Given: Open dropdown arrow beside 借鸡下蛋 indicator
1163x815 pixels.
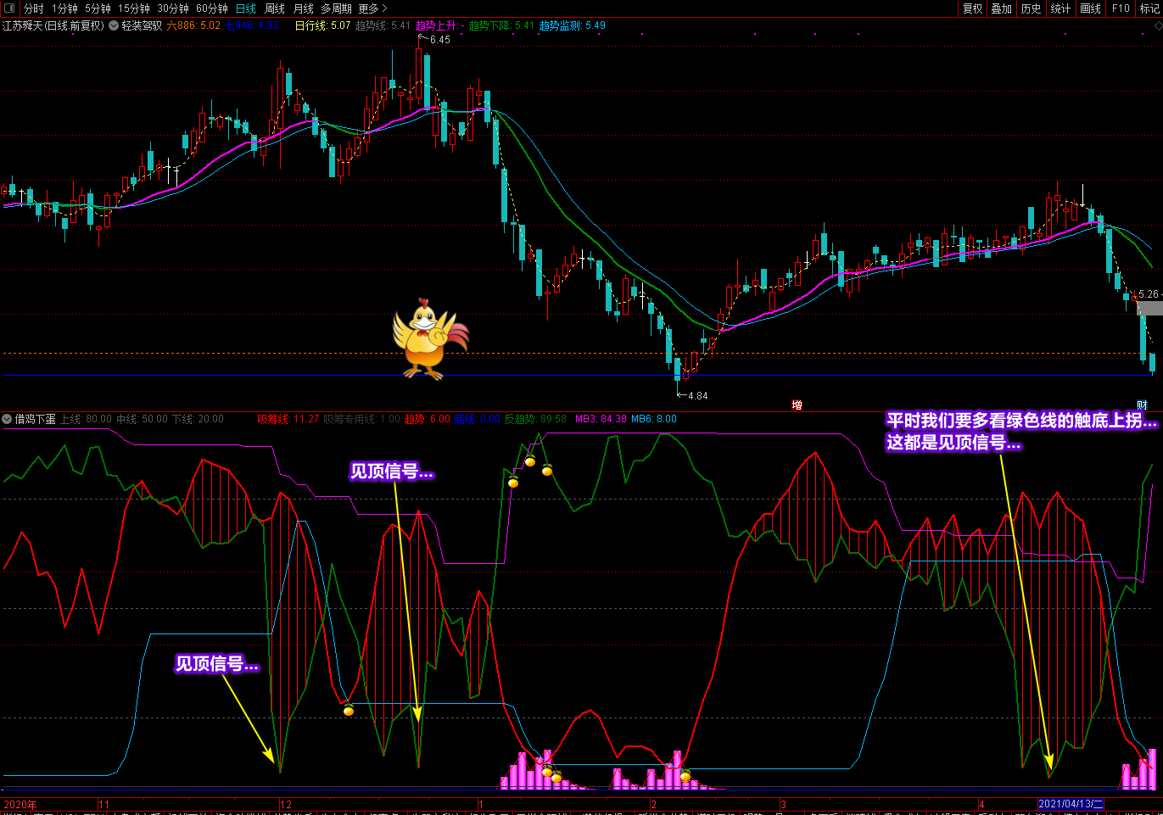Looking at the screenshot, I should (7, 419).
